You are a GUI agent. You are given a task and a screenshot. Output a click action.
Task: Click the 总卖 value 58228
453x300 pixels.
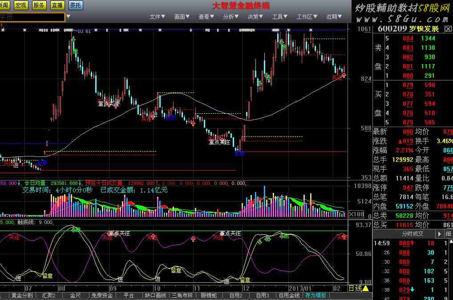click(404, 216)
